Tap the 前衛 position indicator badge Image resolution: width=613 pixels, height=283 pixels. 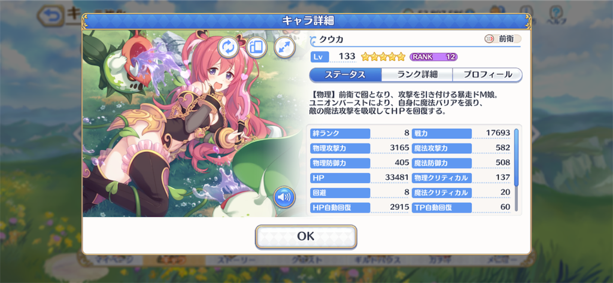click(x=502, y=39)
